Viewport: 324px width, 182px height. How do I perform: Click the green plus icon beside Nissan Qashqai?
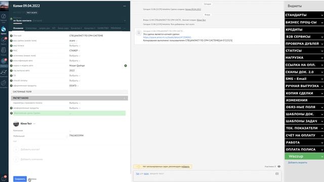(x=126, y=66)
